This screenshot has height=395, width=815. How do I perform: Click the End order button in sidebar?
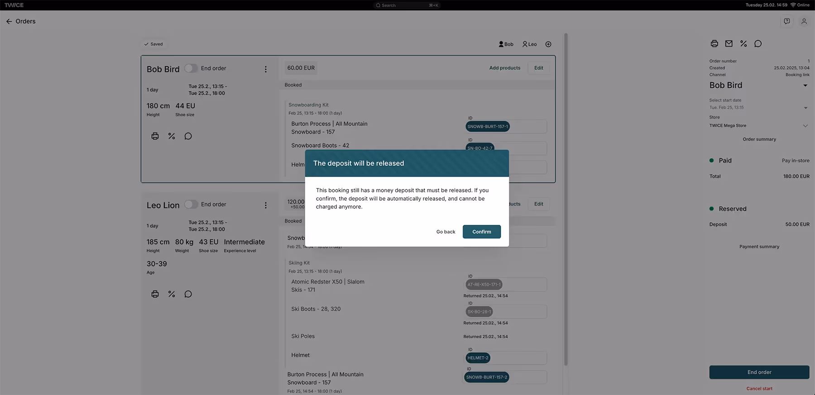point(759,372)
